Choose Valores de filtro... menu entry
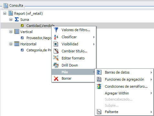This screenshot has height=116, width=154. [x=74, y=30]
